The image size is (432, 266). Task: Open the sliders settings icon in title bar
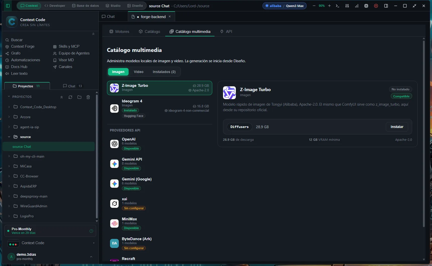click(347, 6)
